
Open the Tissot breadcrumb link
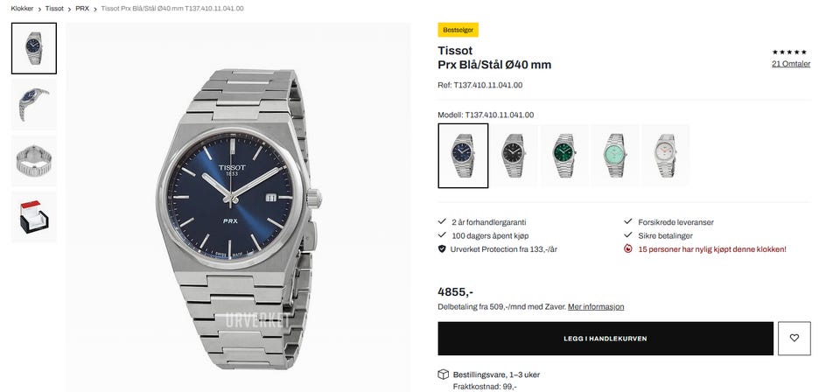pyautogui.click(x=54, y=9)
